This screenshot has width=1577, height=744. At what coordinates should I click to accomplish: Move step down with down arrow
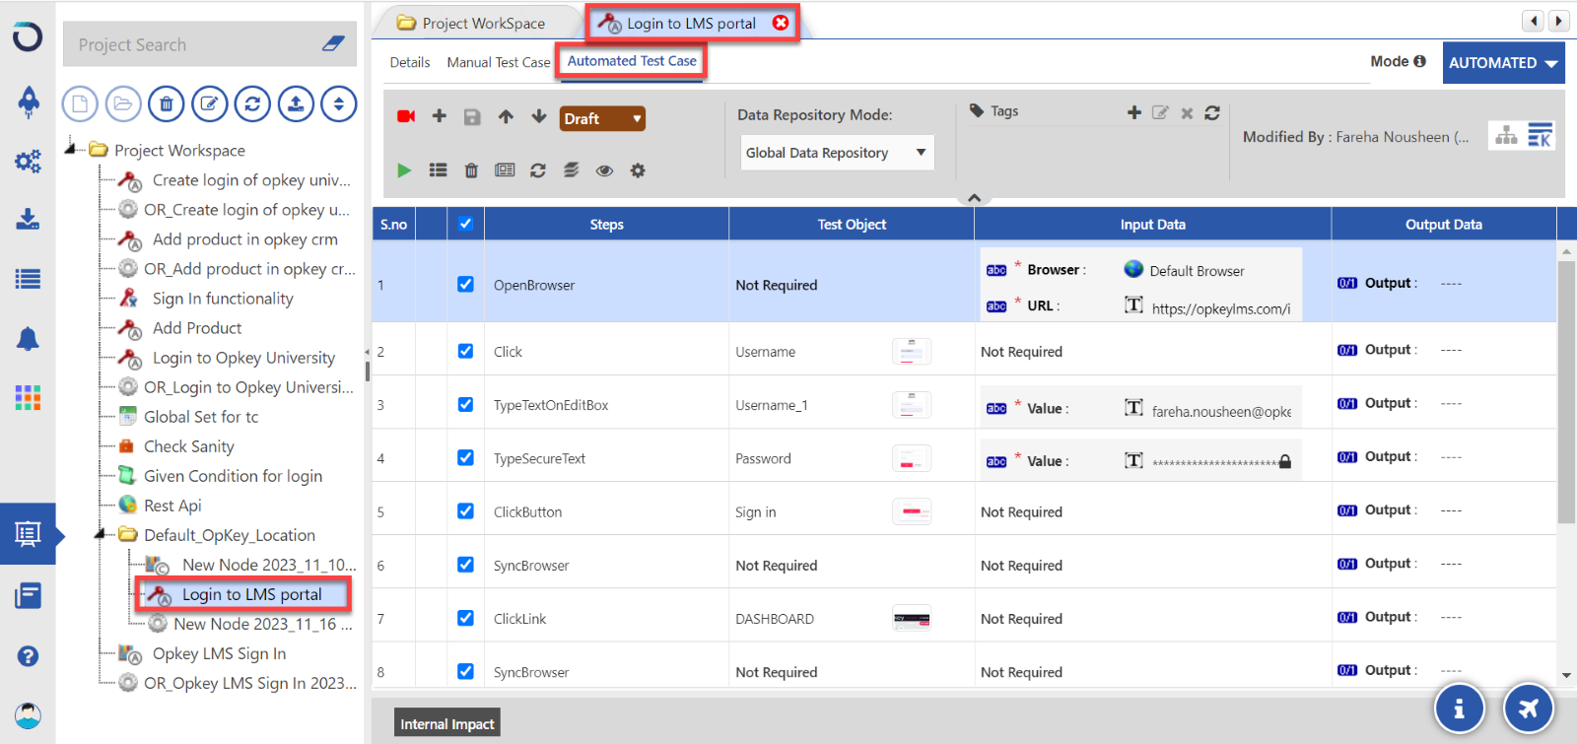539,116
